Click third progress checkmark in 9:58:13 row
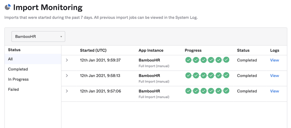This screenshot has height=128, width=291. [204, 75]
